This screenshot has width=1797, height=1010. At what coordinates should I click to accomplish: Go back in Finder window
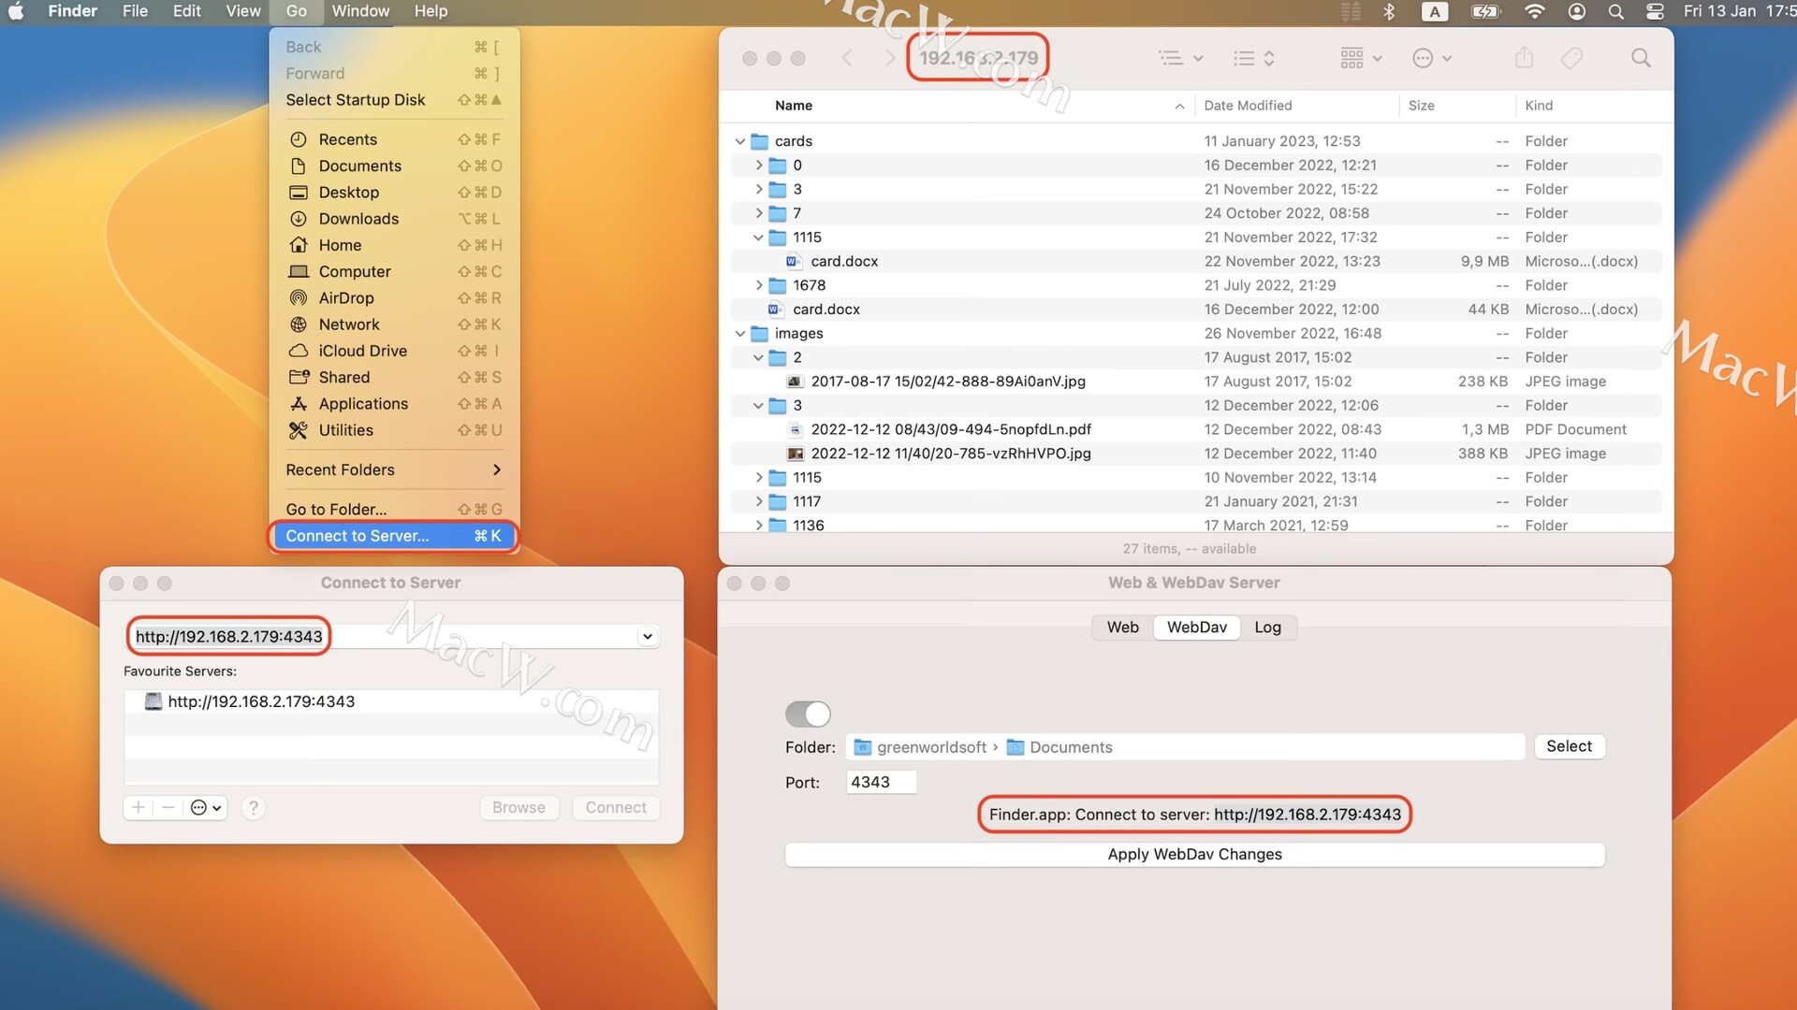(x=847, y=58)
